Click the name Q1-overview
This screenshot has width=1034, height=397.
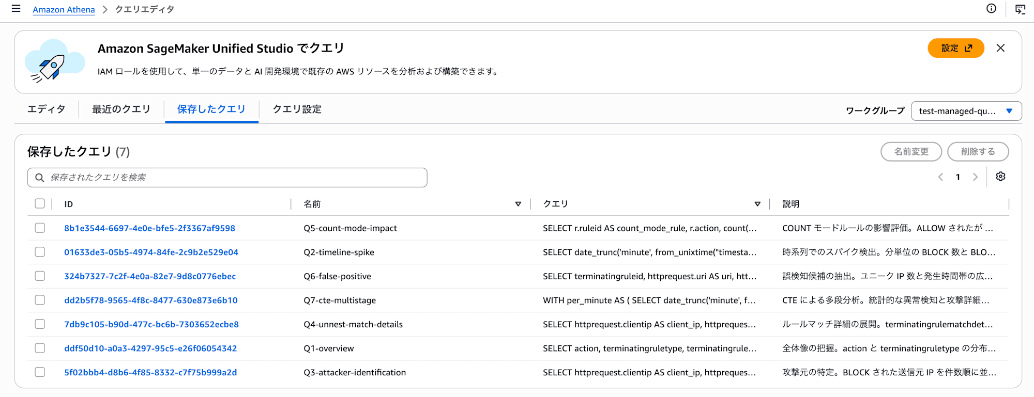329,348
